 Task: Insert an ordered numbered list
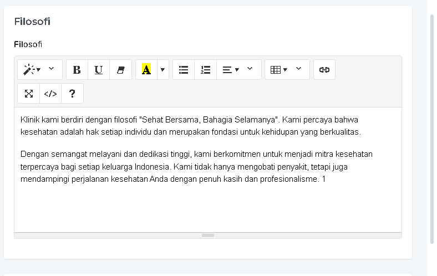206,70
